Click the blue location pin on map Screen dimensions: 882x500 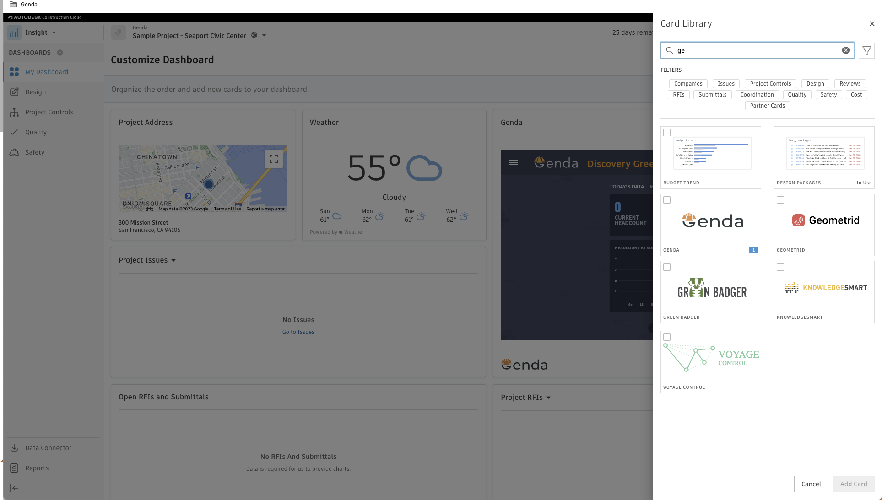click(x=209, y=185)
